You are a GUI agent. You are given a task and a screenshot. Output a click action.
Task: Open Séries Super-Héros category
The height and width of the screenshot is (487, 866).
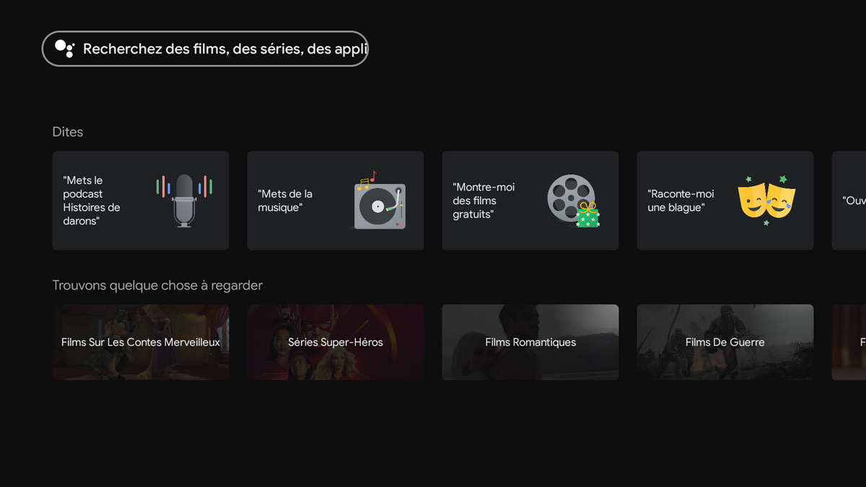[336, 342]
